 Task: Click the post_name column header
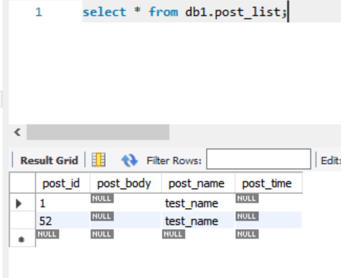tap(198, 183)
